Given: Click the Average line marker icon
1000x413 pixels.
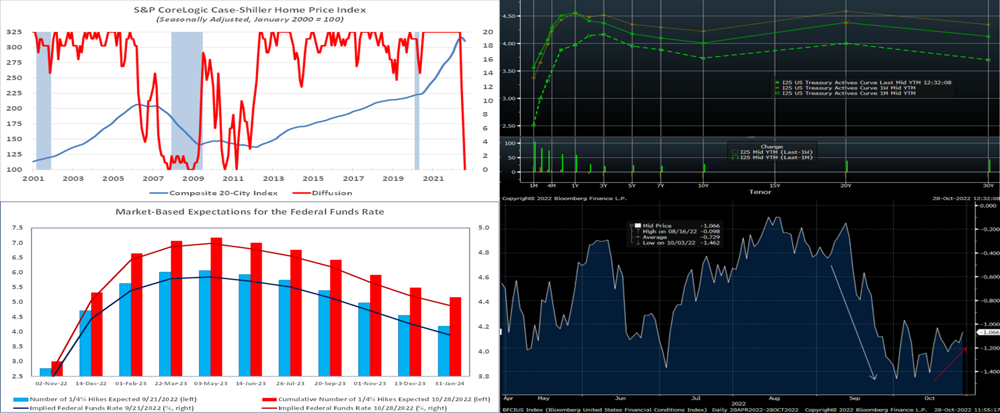Looking at the screenshot, I should point(638,237).
